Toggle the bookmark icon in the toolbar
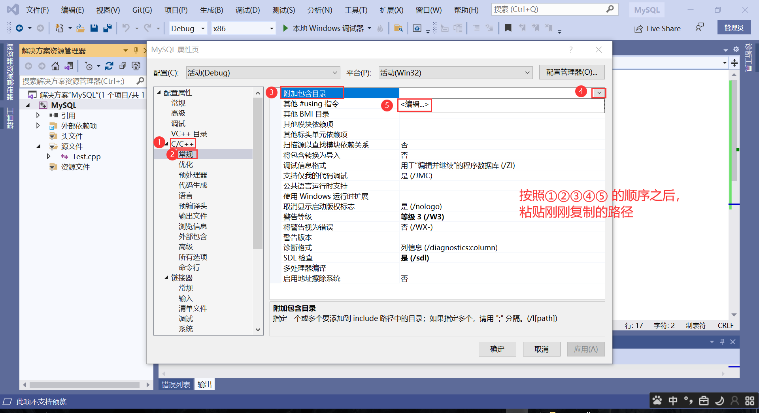Image resolution: width=759 pixels, height=413 pixels. point(508,28)
